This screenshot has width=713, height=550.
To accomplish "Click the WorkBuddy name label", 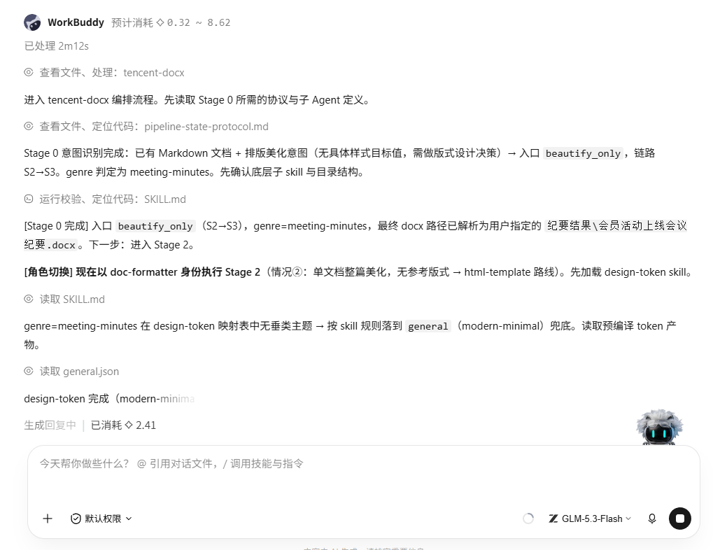I will pos(76,22).
